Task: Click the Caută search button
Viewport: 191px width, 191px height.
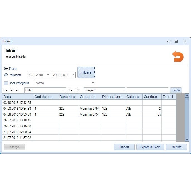Action: pyautogui.click(x=176, y=90)
